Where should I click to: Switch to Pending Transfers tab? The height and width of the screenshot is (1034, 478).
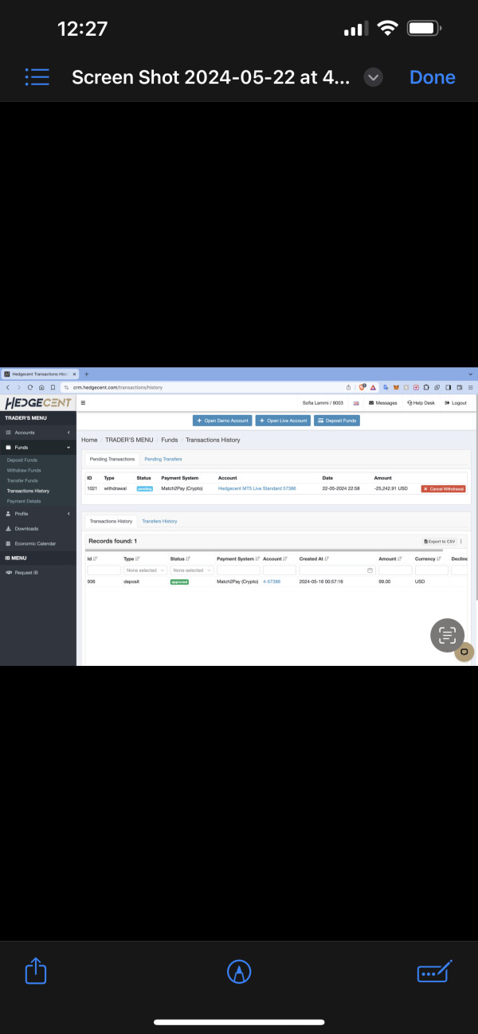[163, 460]
